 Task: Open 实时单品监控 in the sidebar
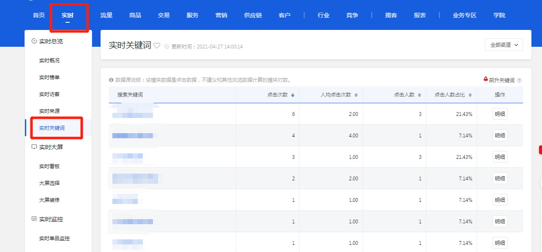point(54,239)
